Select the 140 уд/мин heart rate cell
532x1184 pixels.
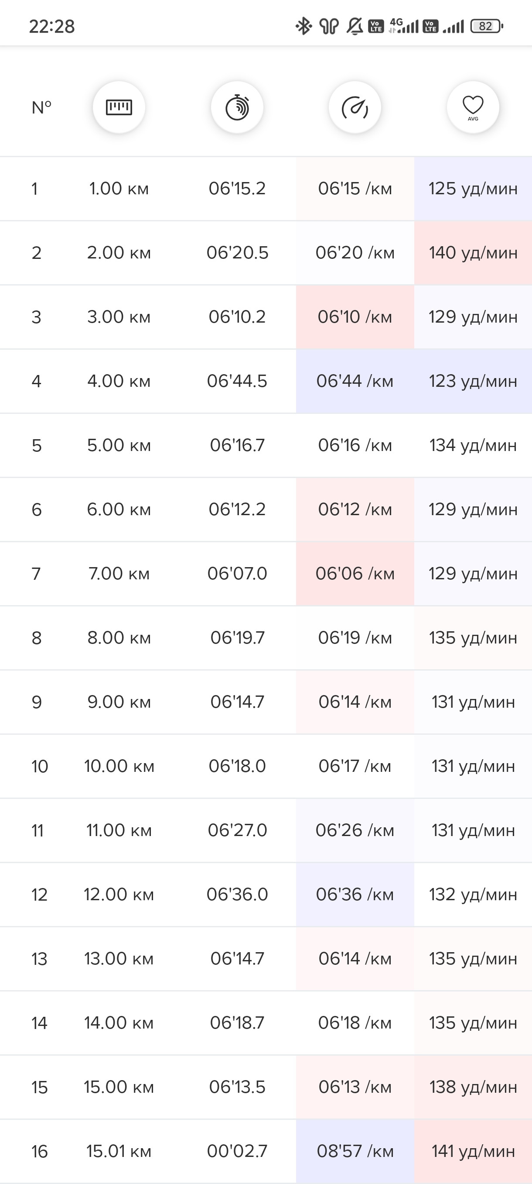pyautogui.click(x=473, y=253)
